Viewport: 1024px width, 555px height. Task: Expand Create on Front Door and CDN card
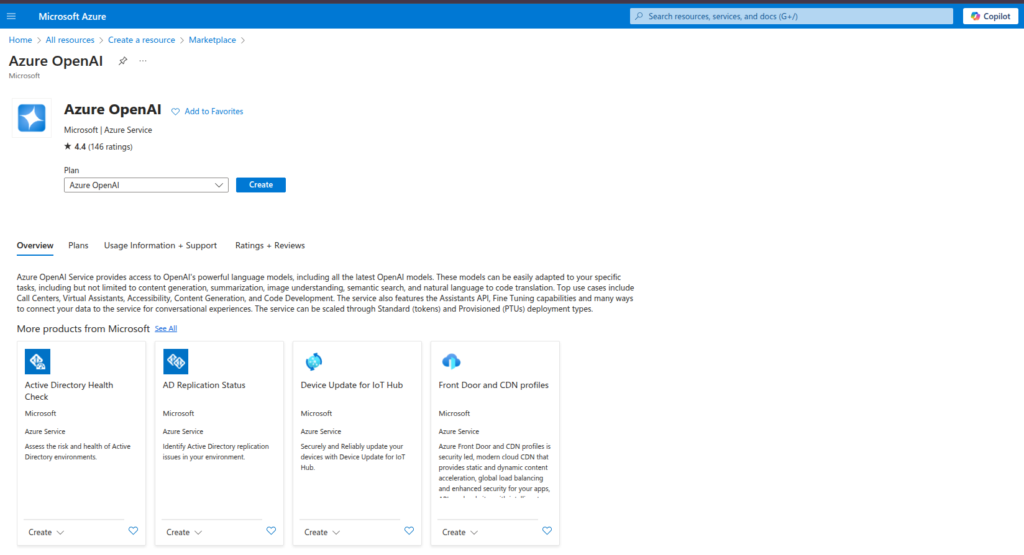[460, 533]
